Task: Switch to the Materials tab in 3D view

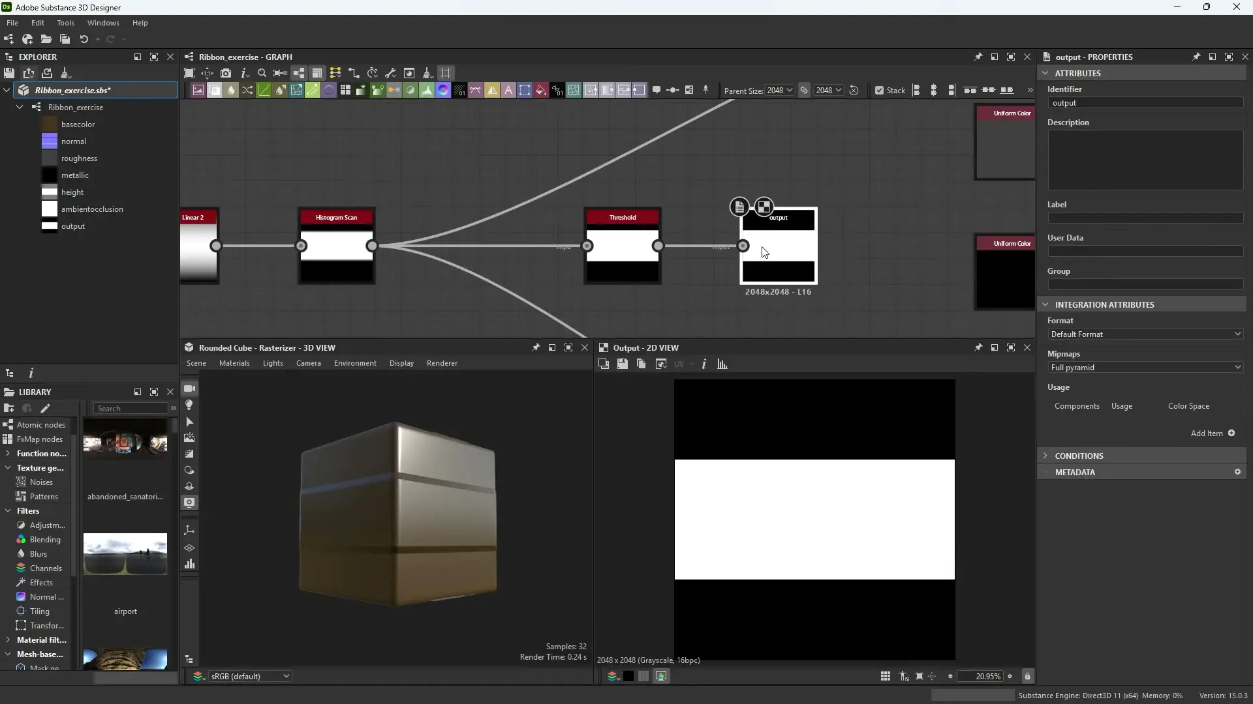Action: [x=234, y=363]
